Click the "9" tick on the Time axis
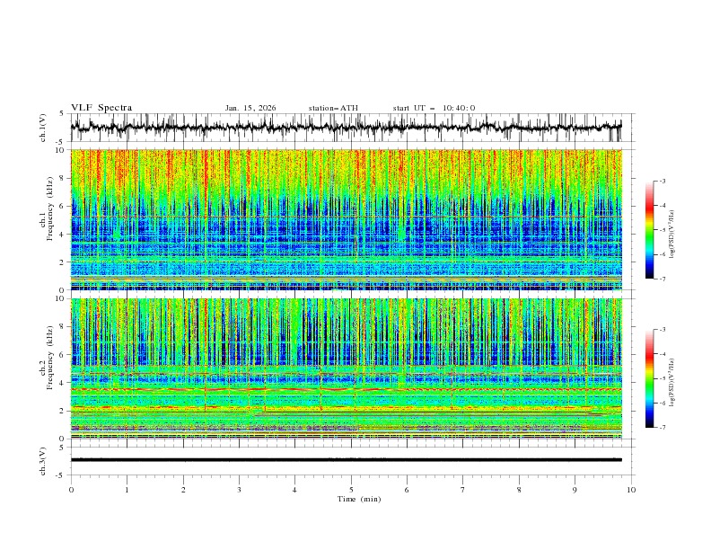Viewport: 711px width, 550px height. [575, 490]
